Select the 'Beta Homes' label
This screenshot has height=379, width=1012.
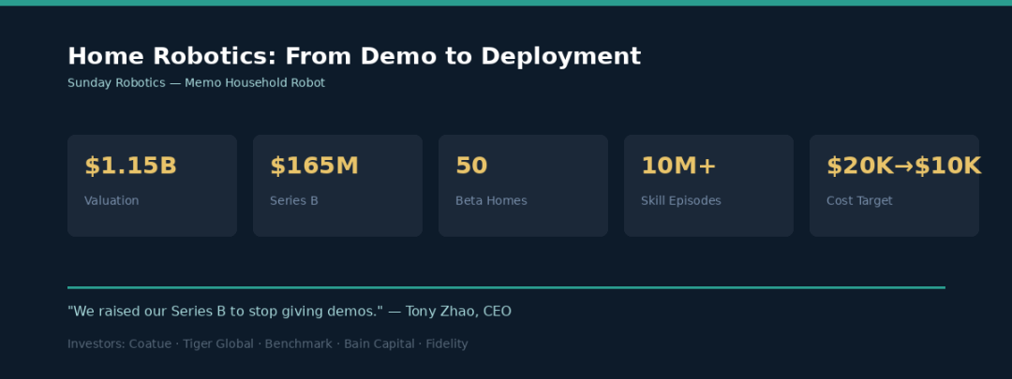tap(491, 200)
